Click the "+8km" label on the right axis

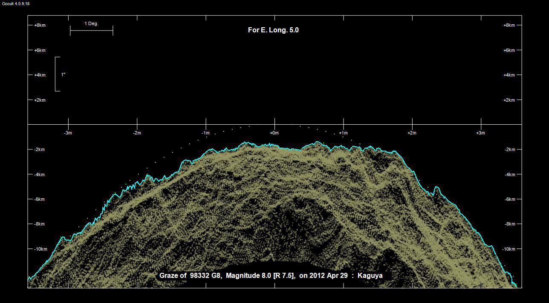coord(509,25)
